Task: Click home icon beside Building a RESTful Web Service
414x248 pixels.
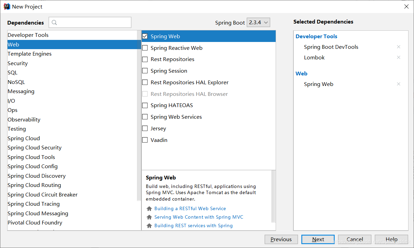Action: 149,209
